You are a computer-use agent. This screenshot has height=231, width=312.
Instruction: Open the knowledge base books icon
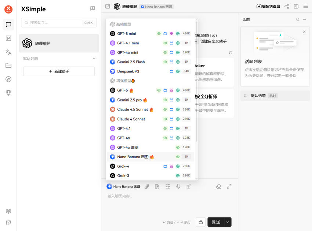(157, 186)
